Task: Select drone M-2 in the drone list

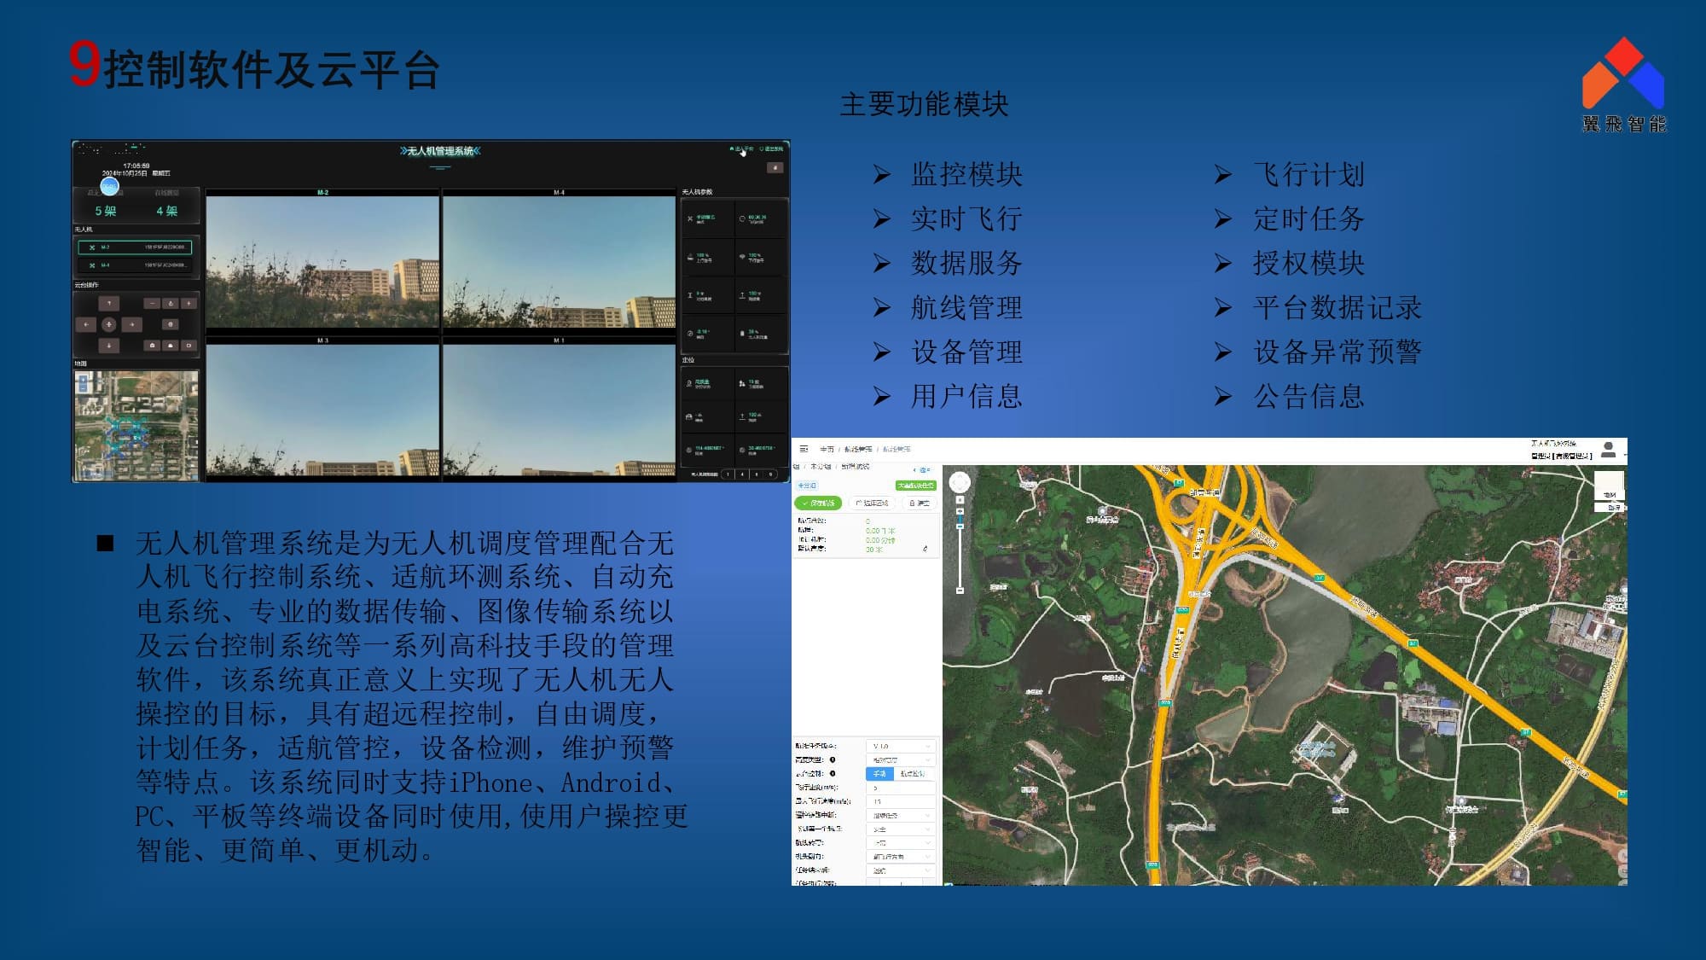Action: (135, 247)
